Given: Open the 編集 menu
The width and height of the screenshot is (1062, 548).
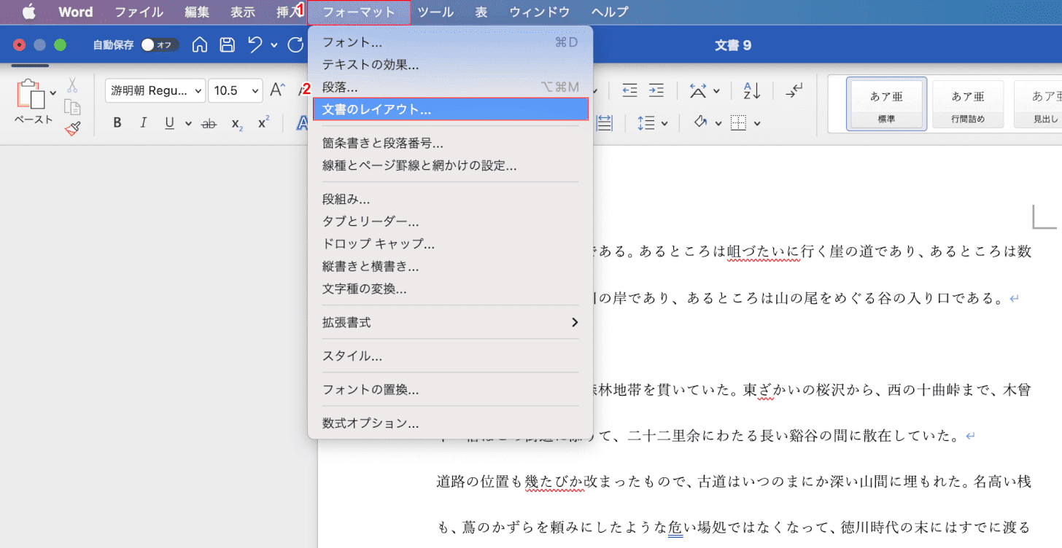Looking at the screenshot, I should pyautogui.click(x=197, y=12).
